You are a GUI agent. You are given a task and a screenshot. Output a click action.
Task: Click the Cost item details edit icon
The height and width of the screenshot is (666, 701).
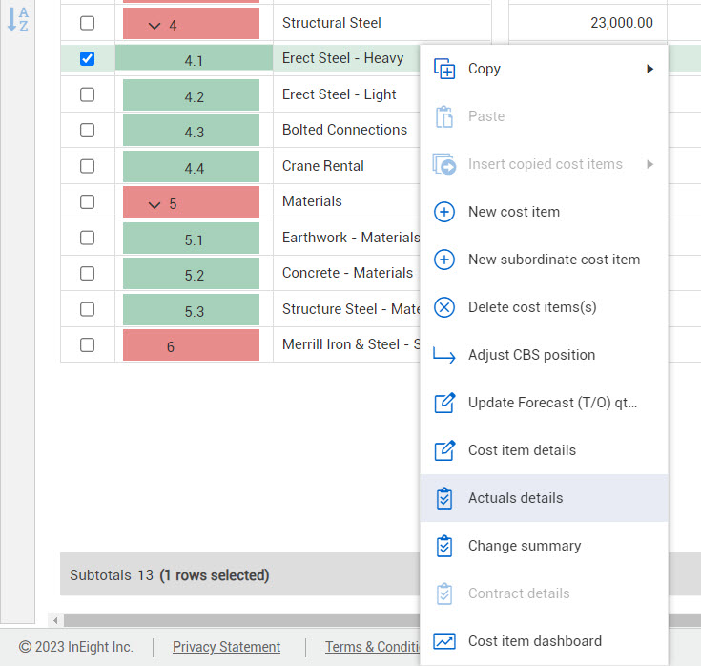pos(444,450)
